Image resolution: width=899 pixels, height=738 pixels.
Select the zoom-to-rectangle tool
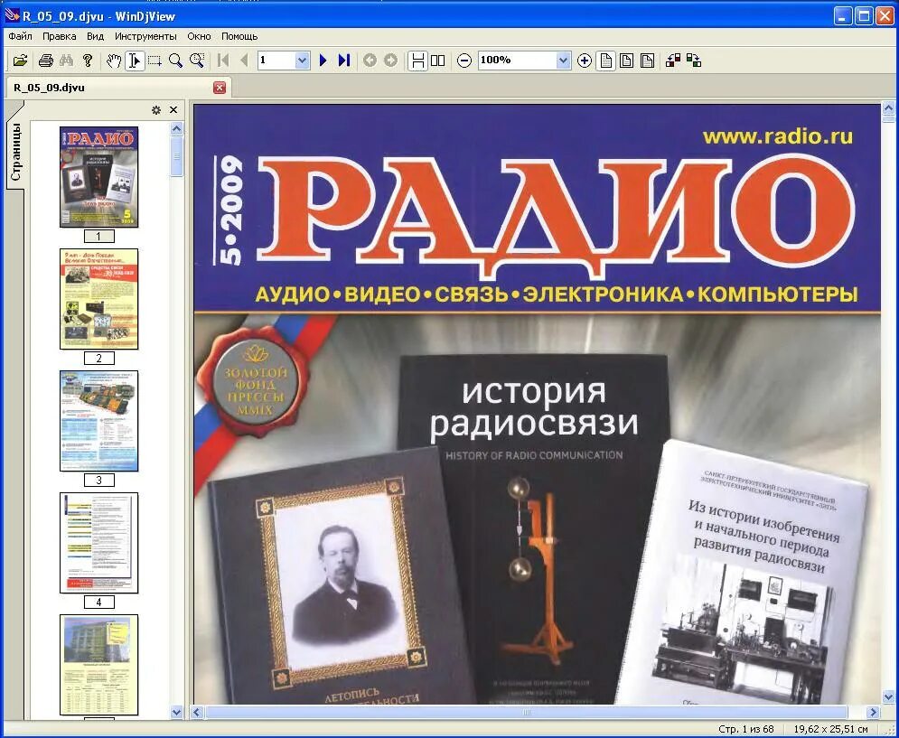[197, 61]
